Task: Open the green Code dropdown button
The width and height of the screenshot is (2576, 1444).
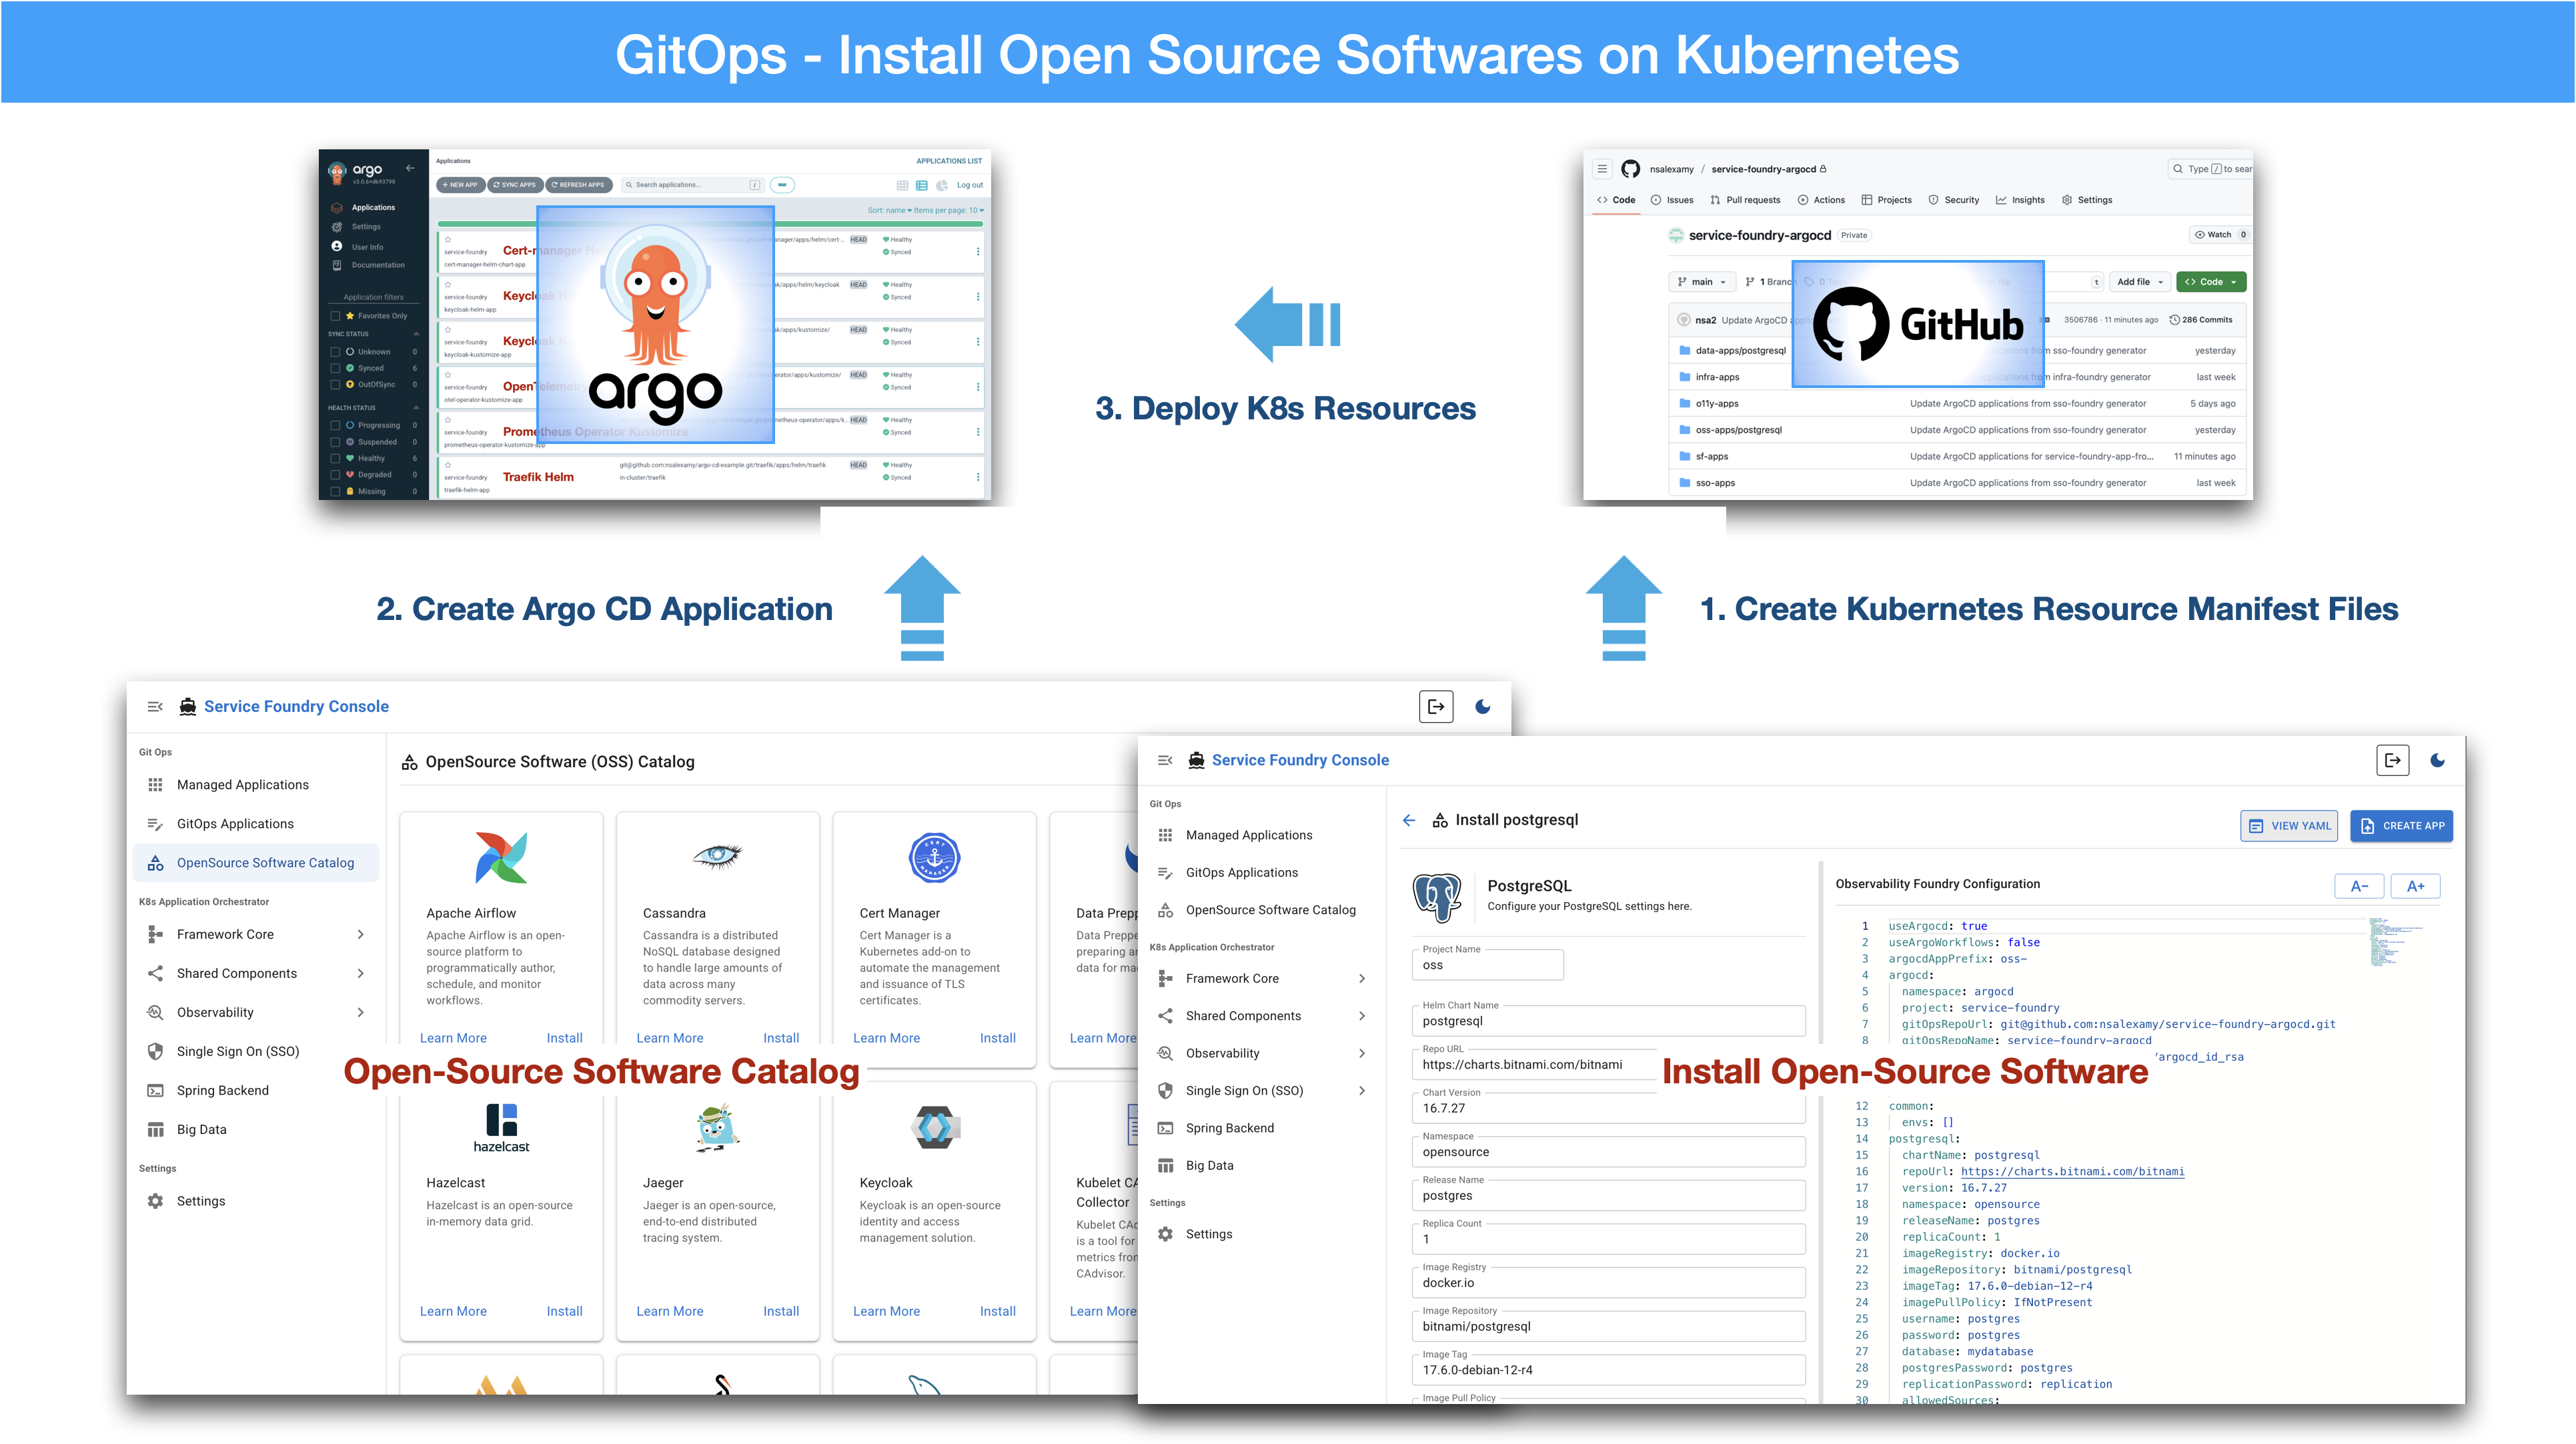Action: (x=2211, y=282)
